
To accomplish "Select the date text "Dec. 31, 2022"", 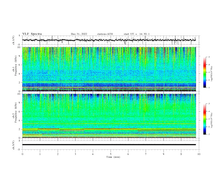I will pyautogui.click(x=79, y=34).
